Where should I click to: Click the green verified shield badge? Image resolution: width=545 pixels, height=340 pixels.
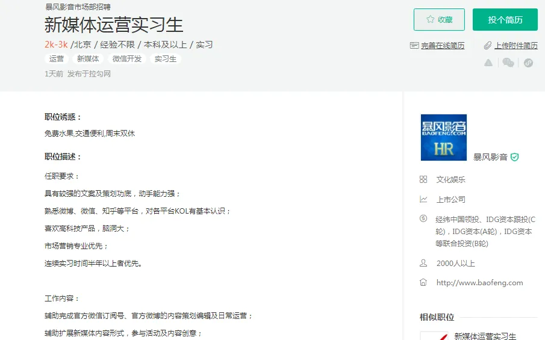[x=514, y=157]
